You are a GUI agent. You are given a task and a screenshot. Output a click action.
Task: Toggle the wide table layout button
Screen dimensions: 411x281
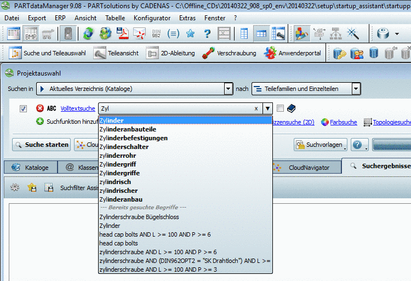click(x=261, y=34)
